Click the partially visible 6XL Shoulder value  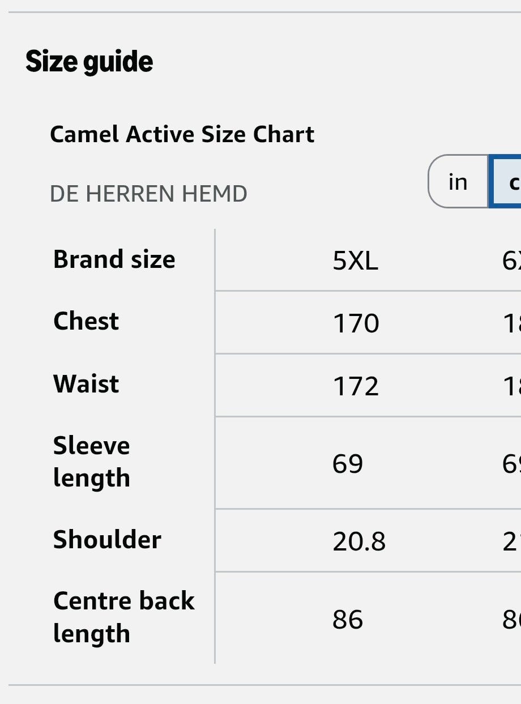511,542
